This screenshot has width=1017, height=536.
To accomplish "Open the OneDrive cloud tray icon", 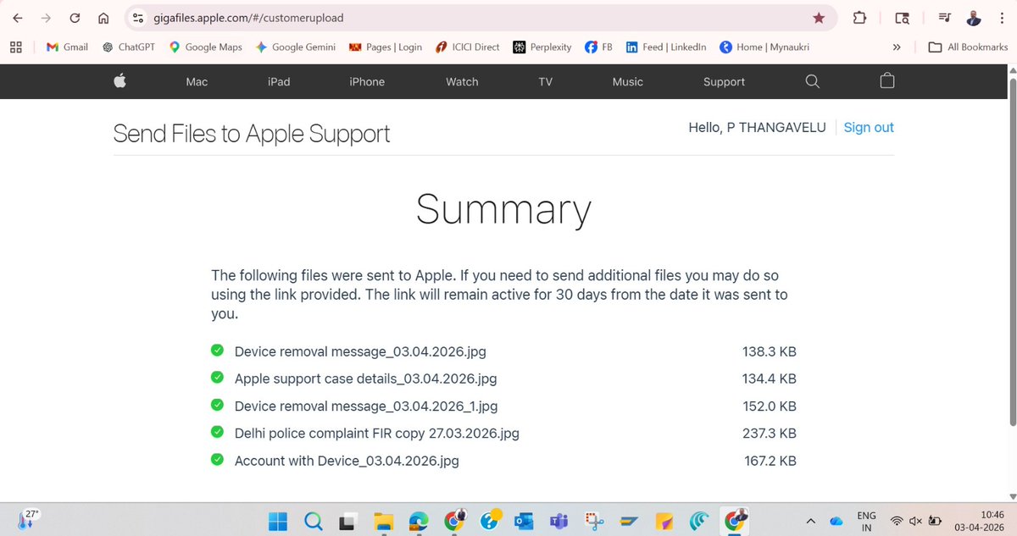I will click(x=836, y=520).
